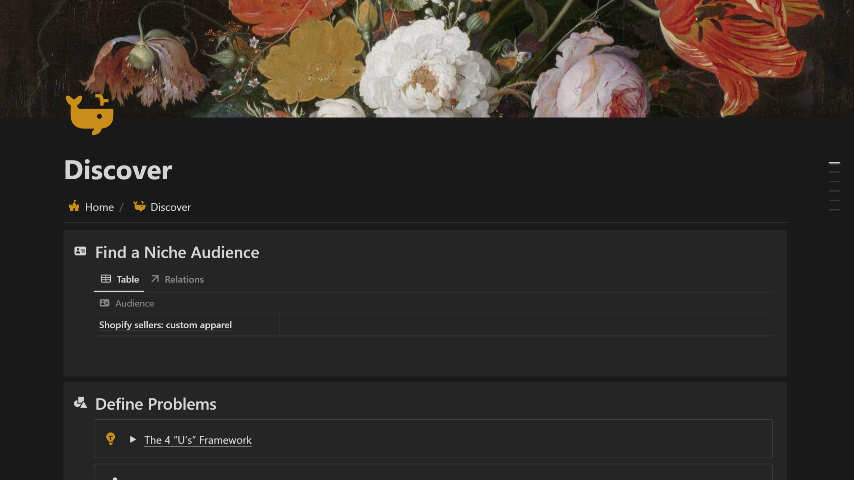Image resolution: width=854 pixels, height=480 pixels.
Task: Click the castle icon beside Home
Action: [x=74, y=206]
